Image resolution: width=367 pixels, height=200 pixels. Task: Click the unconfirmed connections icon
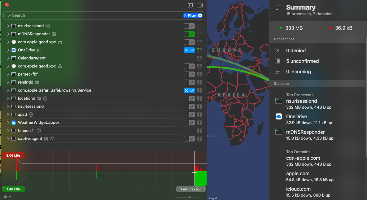click(x=277, y=61)
